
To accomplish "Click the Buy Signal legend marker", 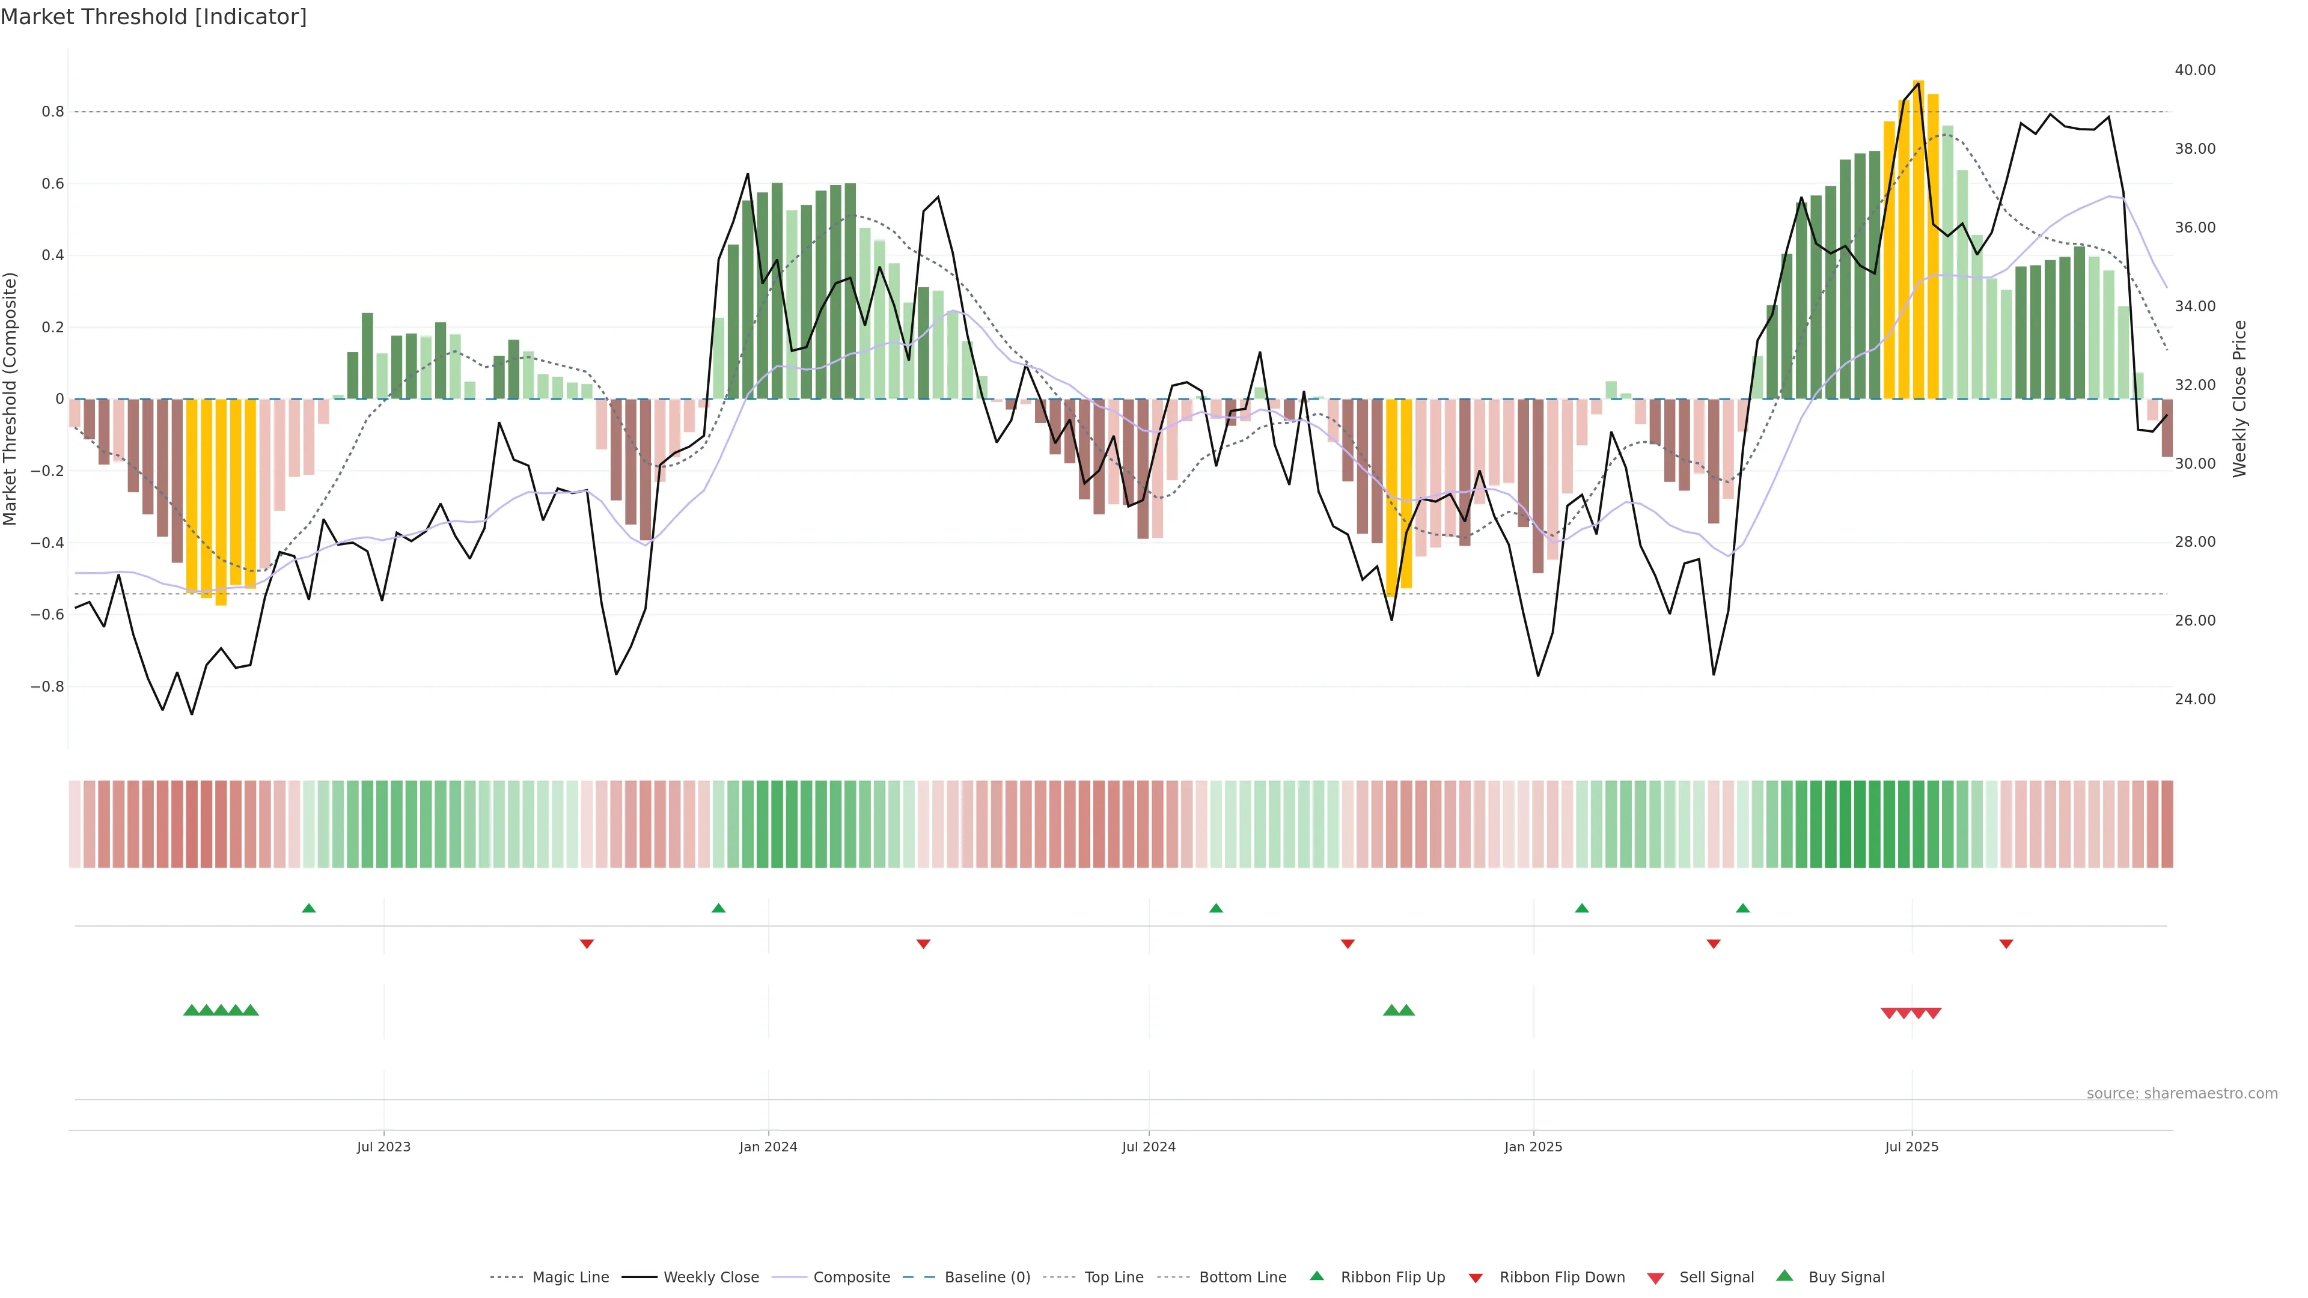I will [1784, 1276].
